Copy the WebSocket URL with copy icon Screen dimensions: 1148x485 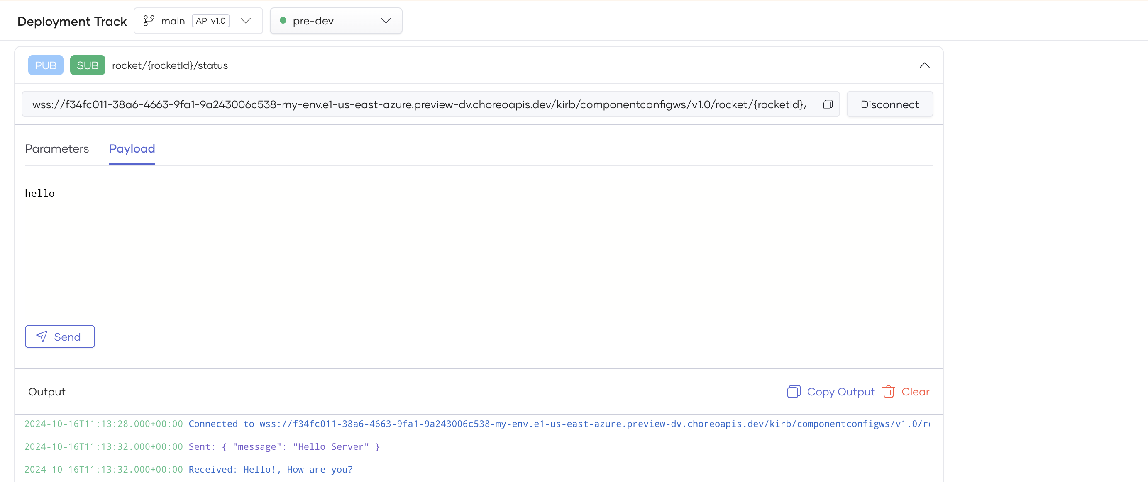[828, 104]
